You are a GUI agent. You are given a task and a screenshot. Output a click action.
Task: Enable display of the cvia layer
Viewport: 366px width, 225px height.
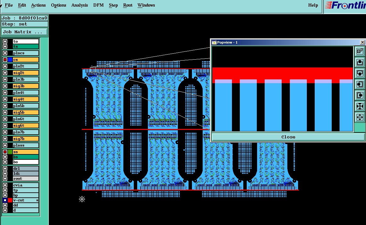(5, 185)
